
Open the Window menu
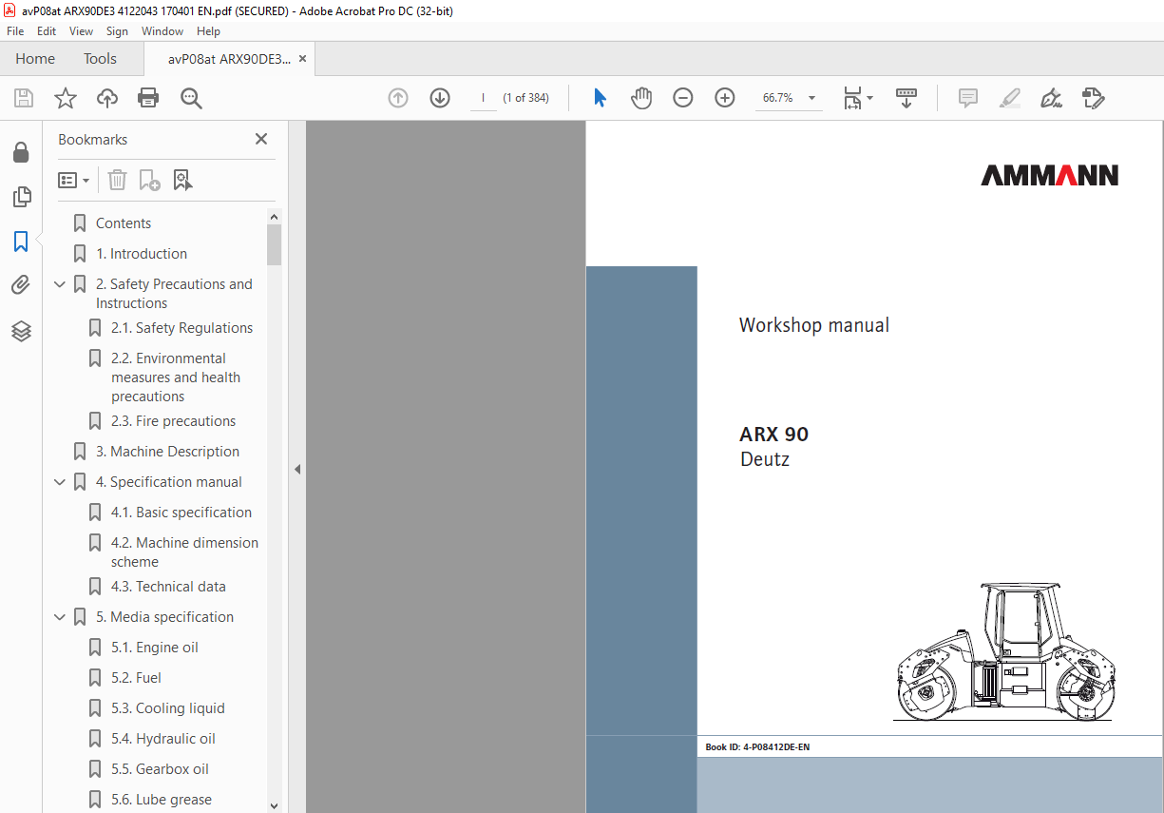coord(162,31)
